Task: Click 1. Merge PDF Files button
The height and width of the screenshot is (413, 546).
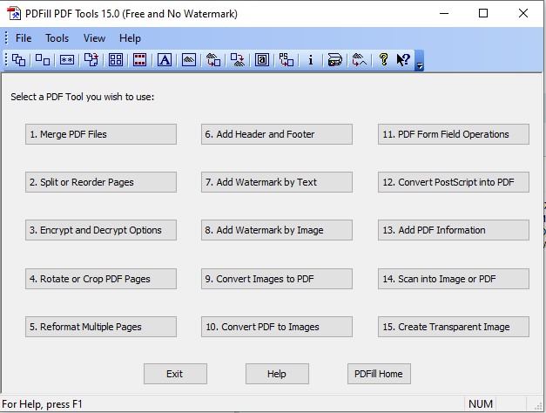Action: 101,134
